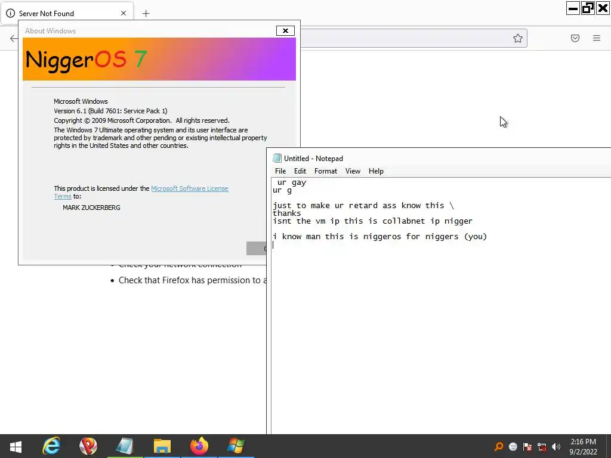Open the Notepad Help menu

(376, 171)
